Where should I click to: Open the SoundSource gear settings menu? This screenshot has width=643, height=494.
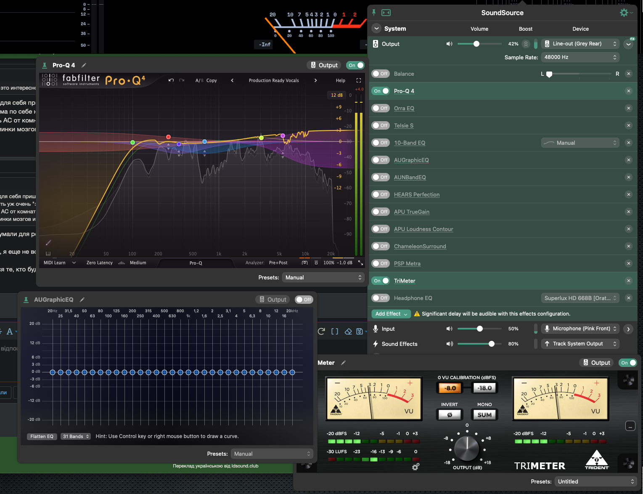click(624, 13)
